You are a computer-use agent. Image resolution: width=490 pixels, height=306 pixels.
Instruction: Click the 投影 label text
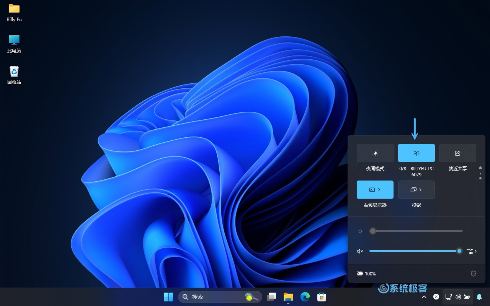coord(416,205)
